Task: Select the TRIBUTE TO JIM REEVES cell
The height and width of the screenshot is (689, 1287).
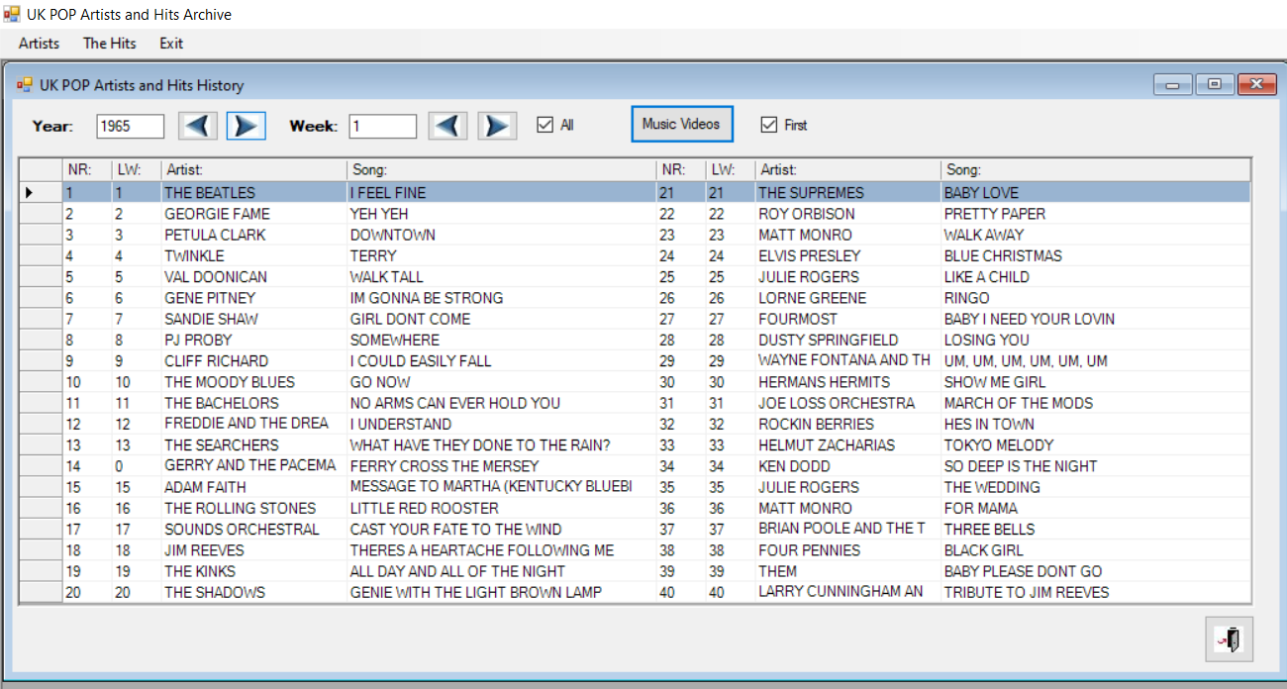Action: point(1096,592)
